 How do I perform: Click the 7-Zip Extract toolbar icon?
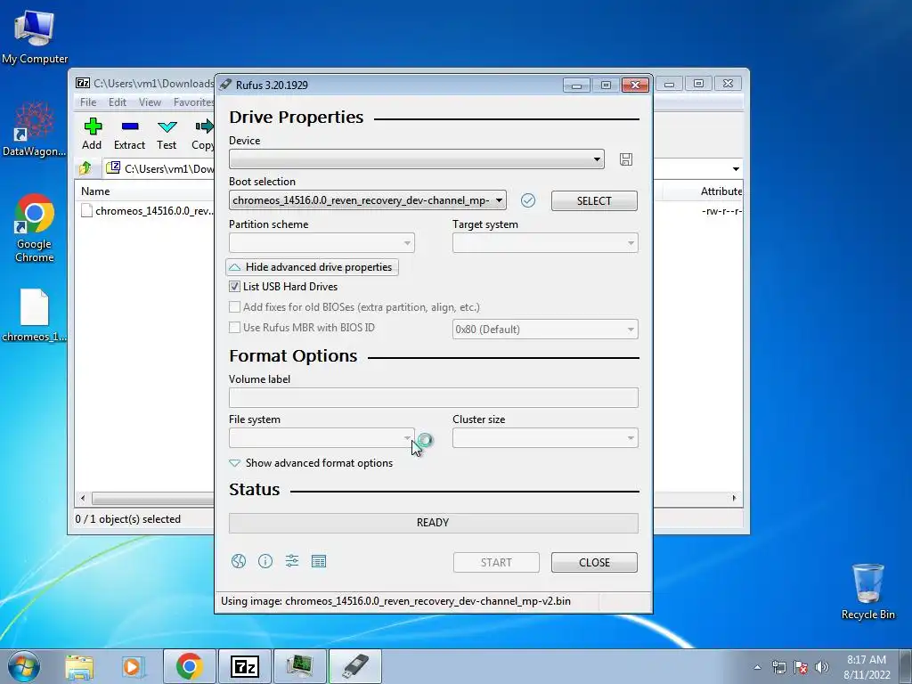click(129, 134)
